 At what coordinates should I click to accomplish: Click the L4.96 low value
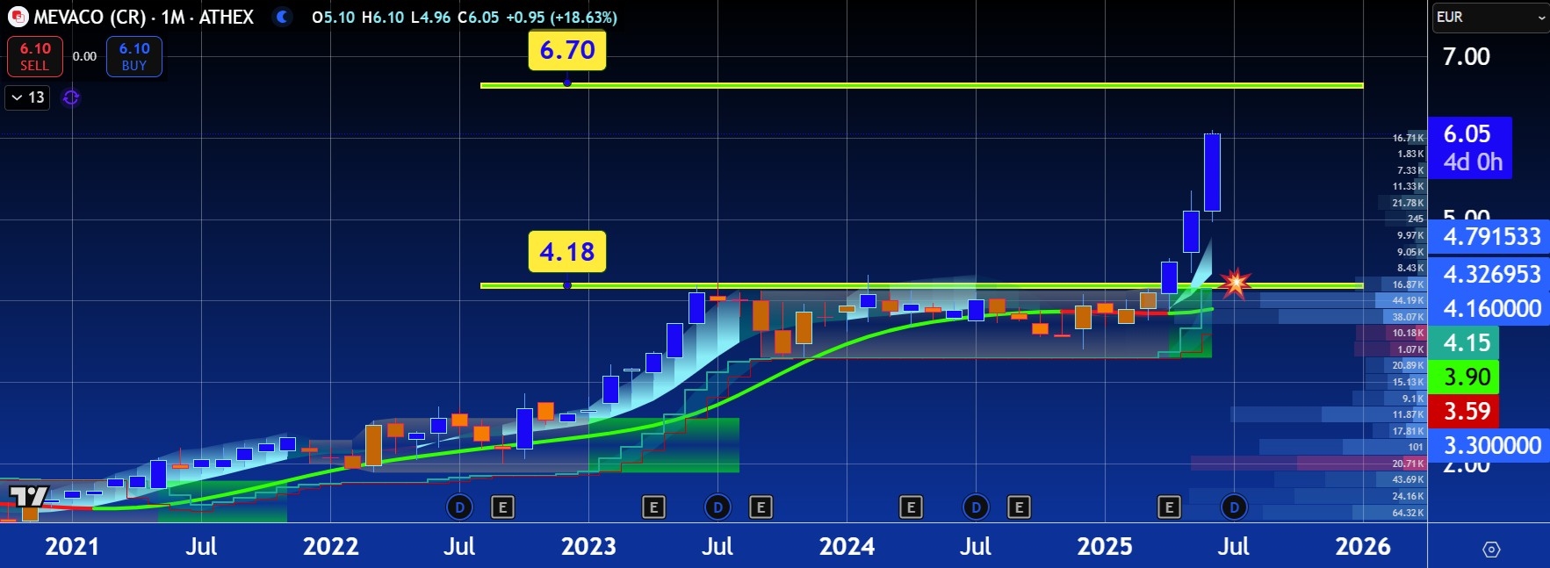pos(431,17)
